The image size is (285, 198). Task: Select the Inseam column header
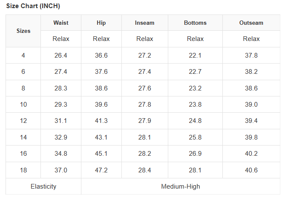(x=145, y=23)
